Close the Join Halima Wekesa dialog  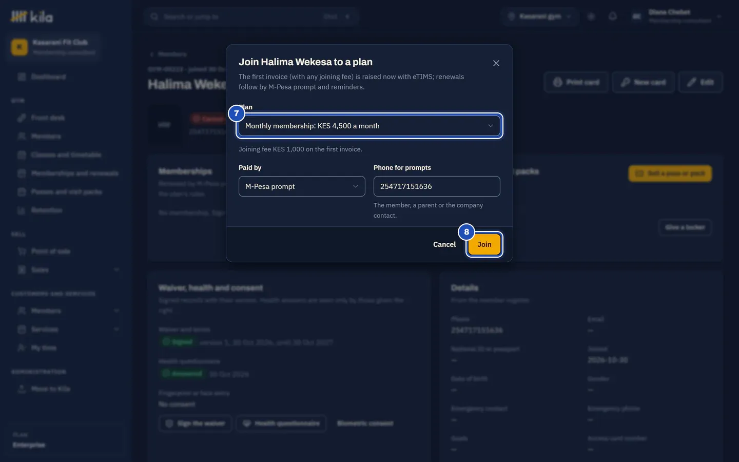pos(496,63)
